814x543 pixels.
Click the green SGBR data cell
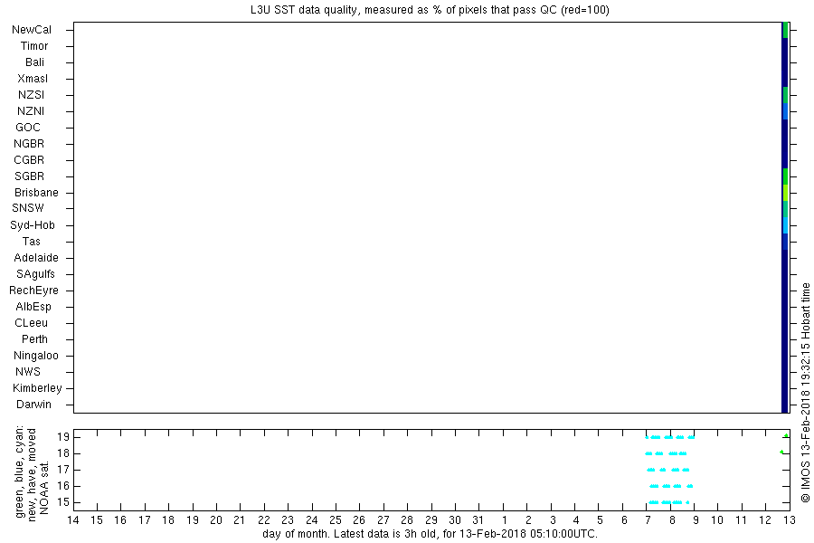[x=785, y=176]
